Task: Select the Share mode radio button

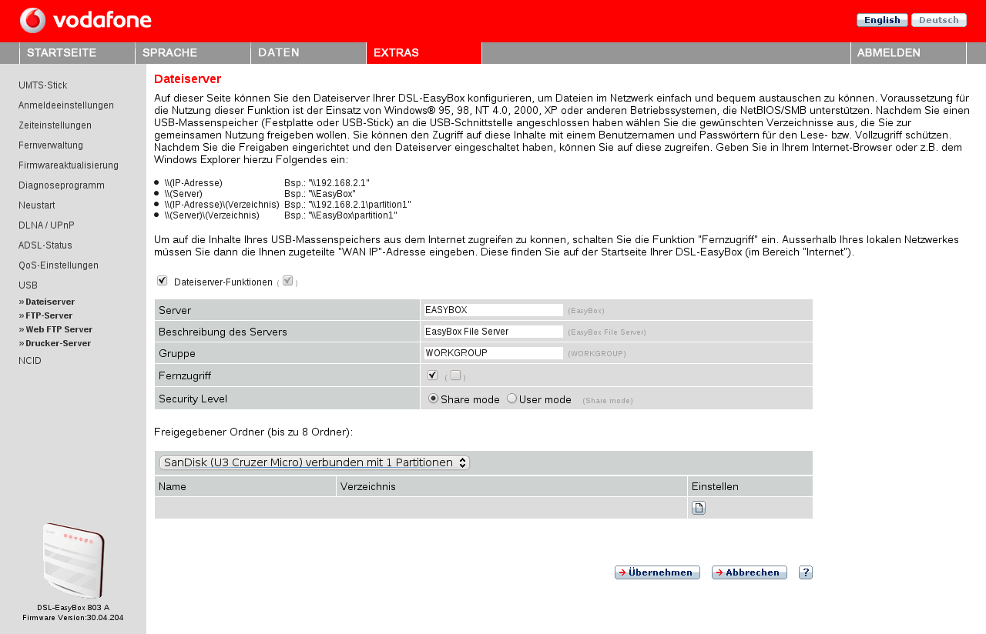Action: [x=433, y=398]
